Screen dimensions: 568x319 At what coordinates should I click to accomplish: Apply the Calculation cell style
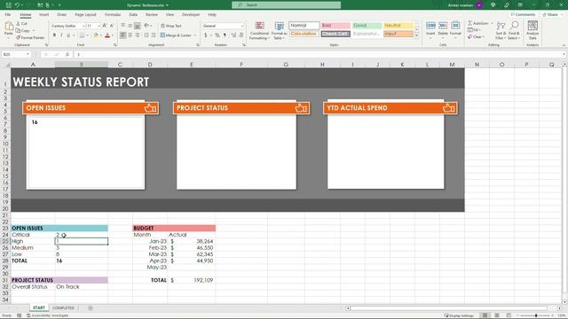tap(304, 34)
